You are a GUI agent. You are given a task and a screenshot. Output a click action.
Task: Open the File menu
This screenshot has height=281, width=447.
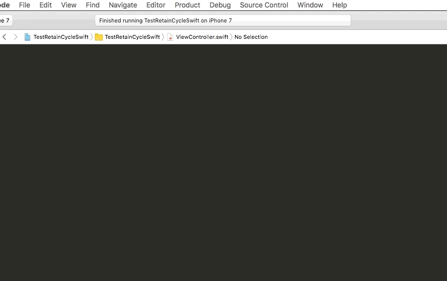point(24,5)
